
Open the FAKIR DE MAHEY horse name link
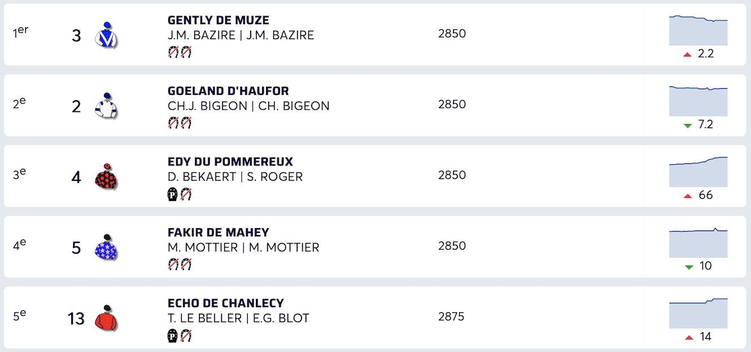tap(218, 232)
